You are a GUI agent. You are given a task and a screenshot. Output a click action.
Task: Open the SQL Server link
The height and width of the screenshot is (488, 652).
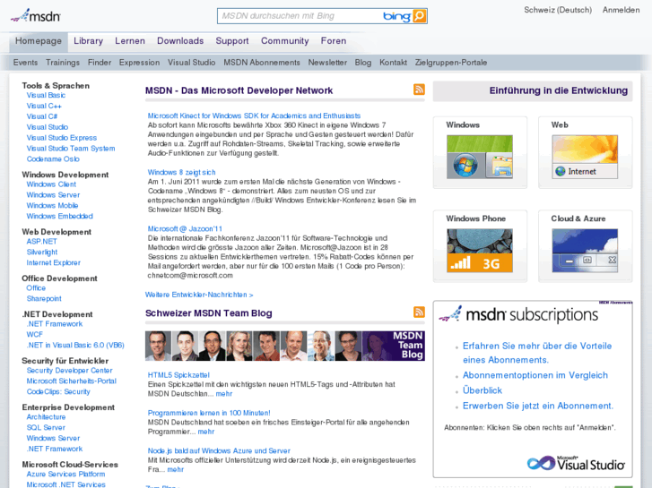click(x=46, y=428)
